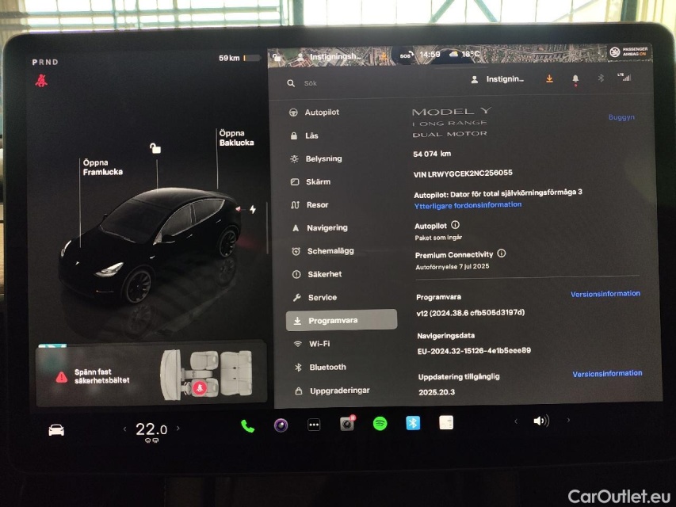
Task: Tap the SOS indicator in the status bar
Action: click(x=406, y=55)
